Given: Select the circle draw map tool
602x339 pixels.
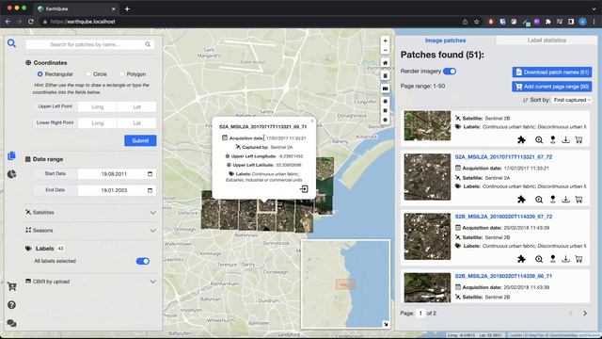Looking at the screenshot, I should (385, 120).
